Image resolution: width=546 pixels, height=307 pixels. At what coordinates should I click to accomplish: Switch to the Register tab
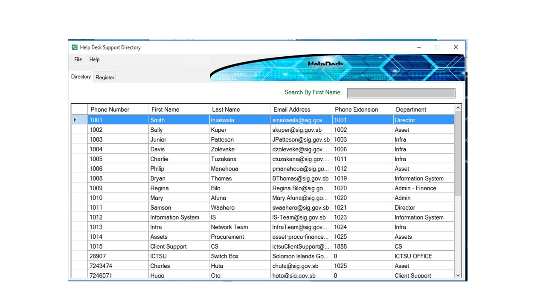(x=105, y=78)
